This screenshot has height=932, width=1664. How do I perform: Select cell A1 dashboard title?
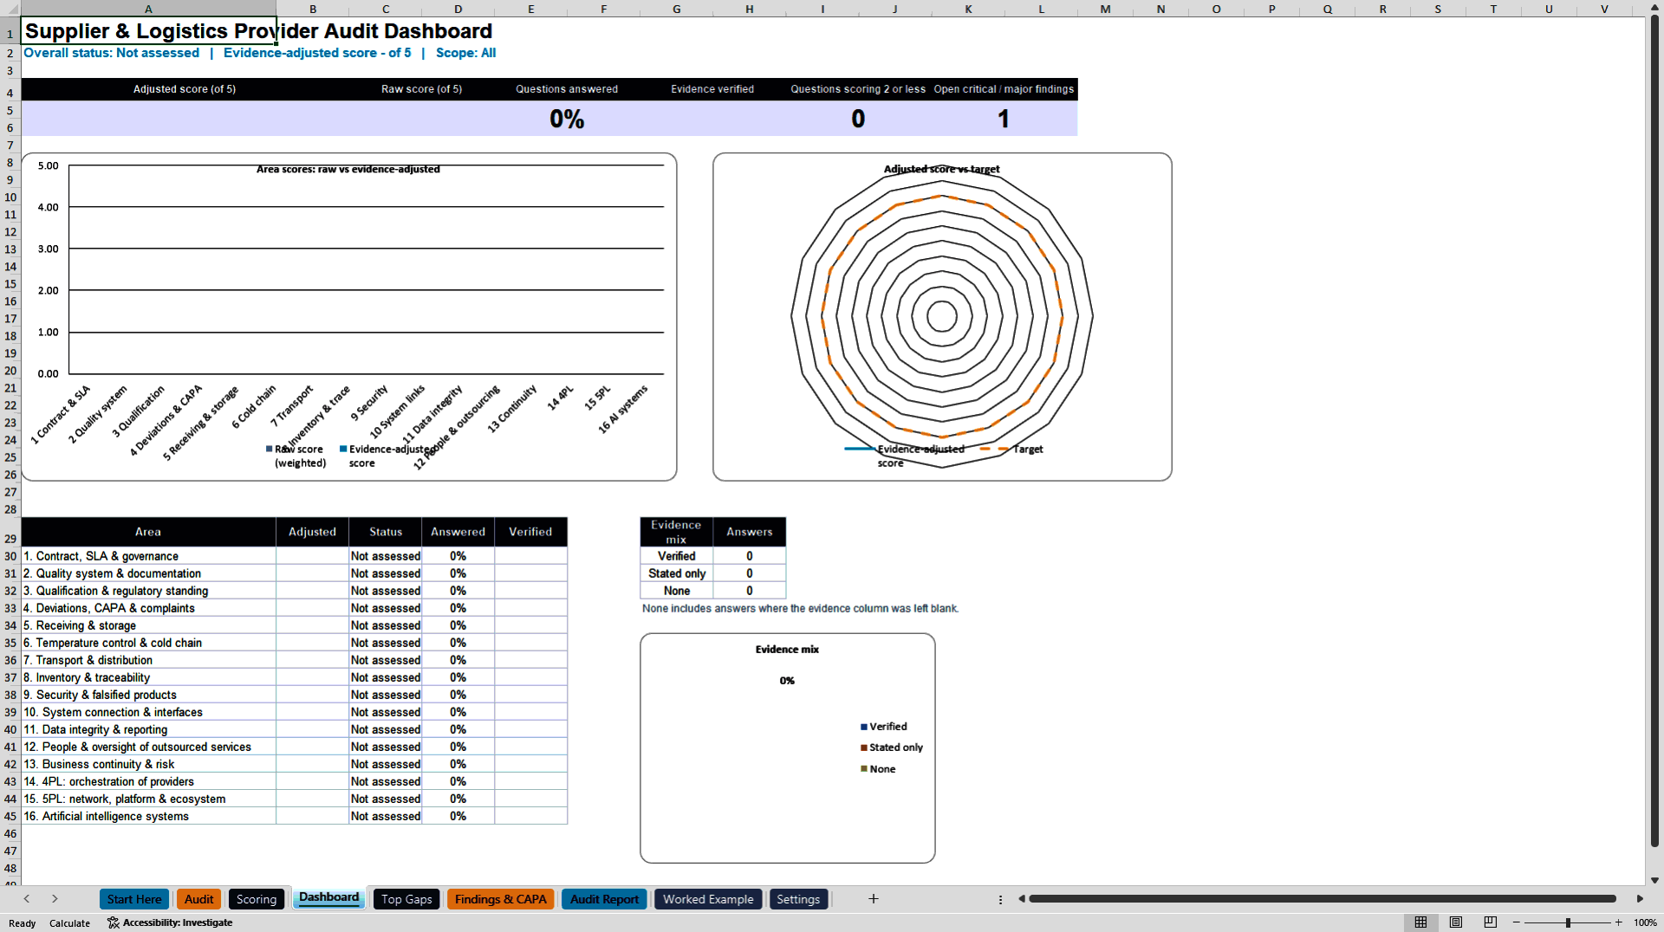point(148,31)
